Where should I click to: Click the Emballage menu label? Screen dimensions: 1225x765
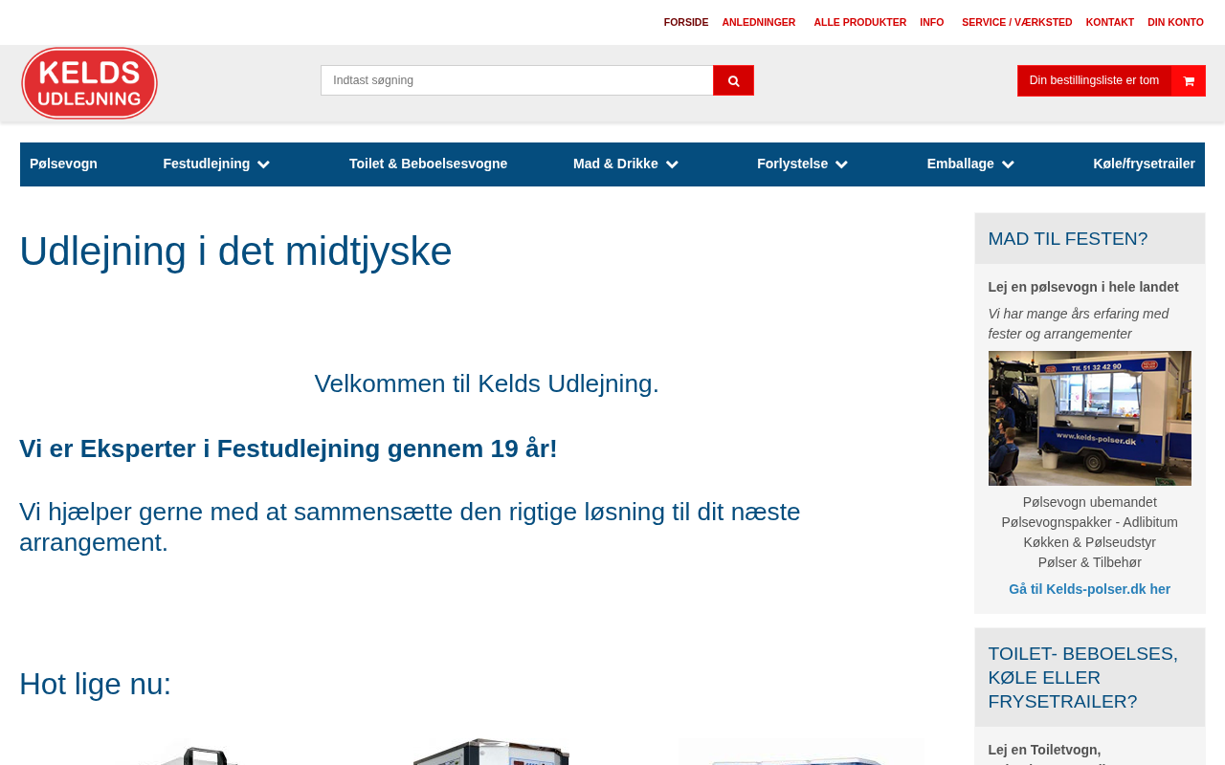pyautogui.click(x=961, y=164)
